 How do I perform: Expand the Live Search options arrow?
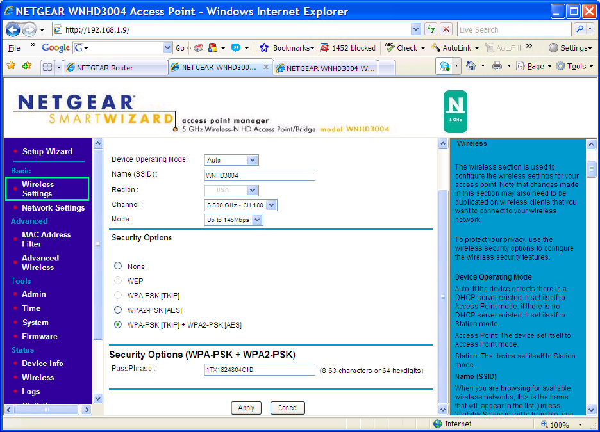tap(590, 29)
